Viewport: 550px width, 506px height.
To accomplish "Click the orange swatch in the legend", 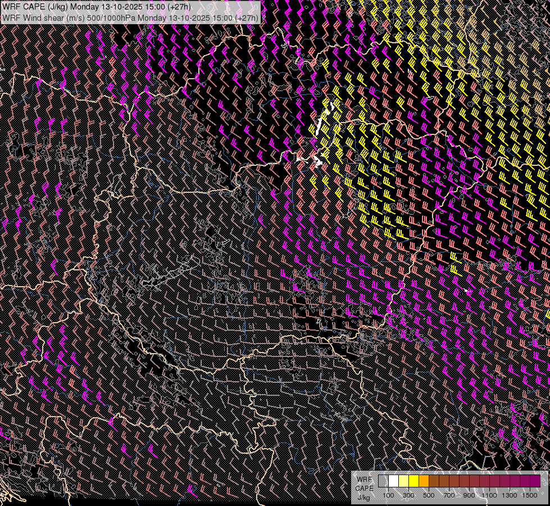I will pos(424,481).
